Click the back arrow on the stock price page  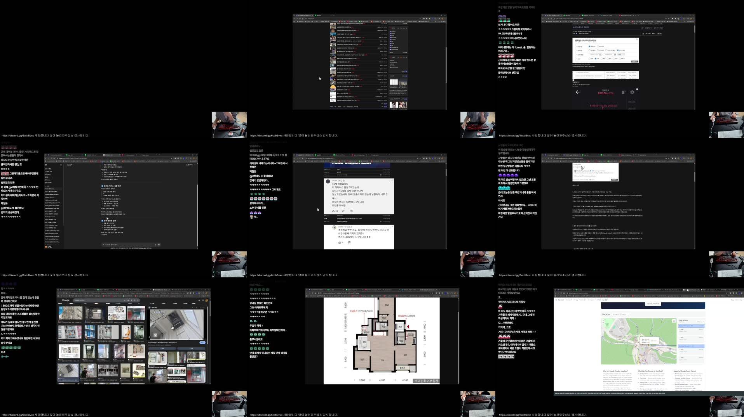click(x=577, y=92)
